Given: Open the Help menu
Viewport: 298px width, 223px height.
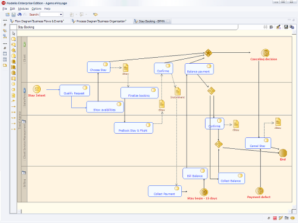Looking at the screenshot, I should pyautogui.click(x=47, y=9).
